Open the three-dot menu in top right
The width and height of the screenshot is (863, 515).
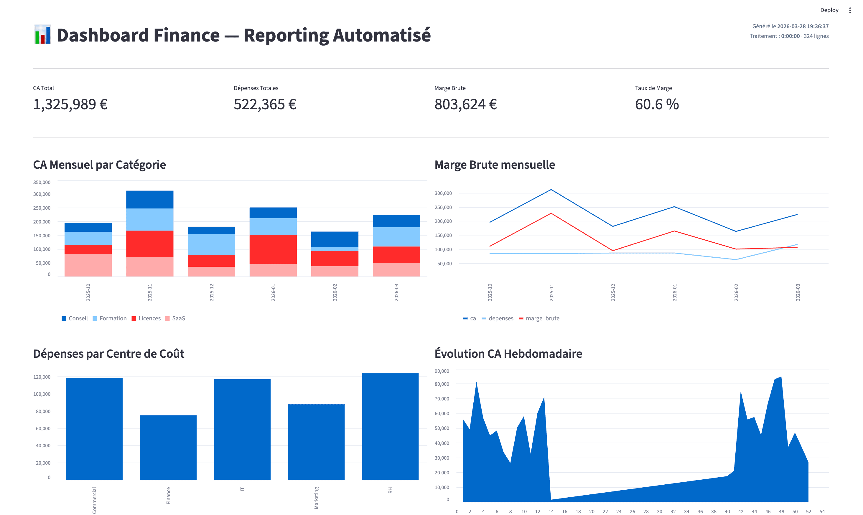point(850,10)
